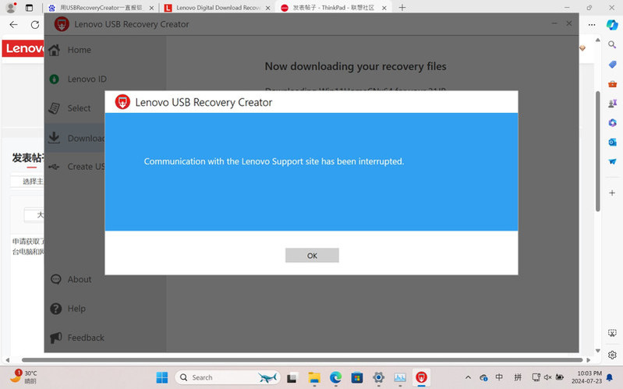Open volume control in system tray
Image resolution: width=623 pixels, height=389 pixels.
pyautogui.click(x=547, y=377)
